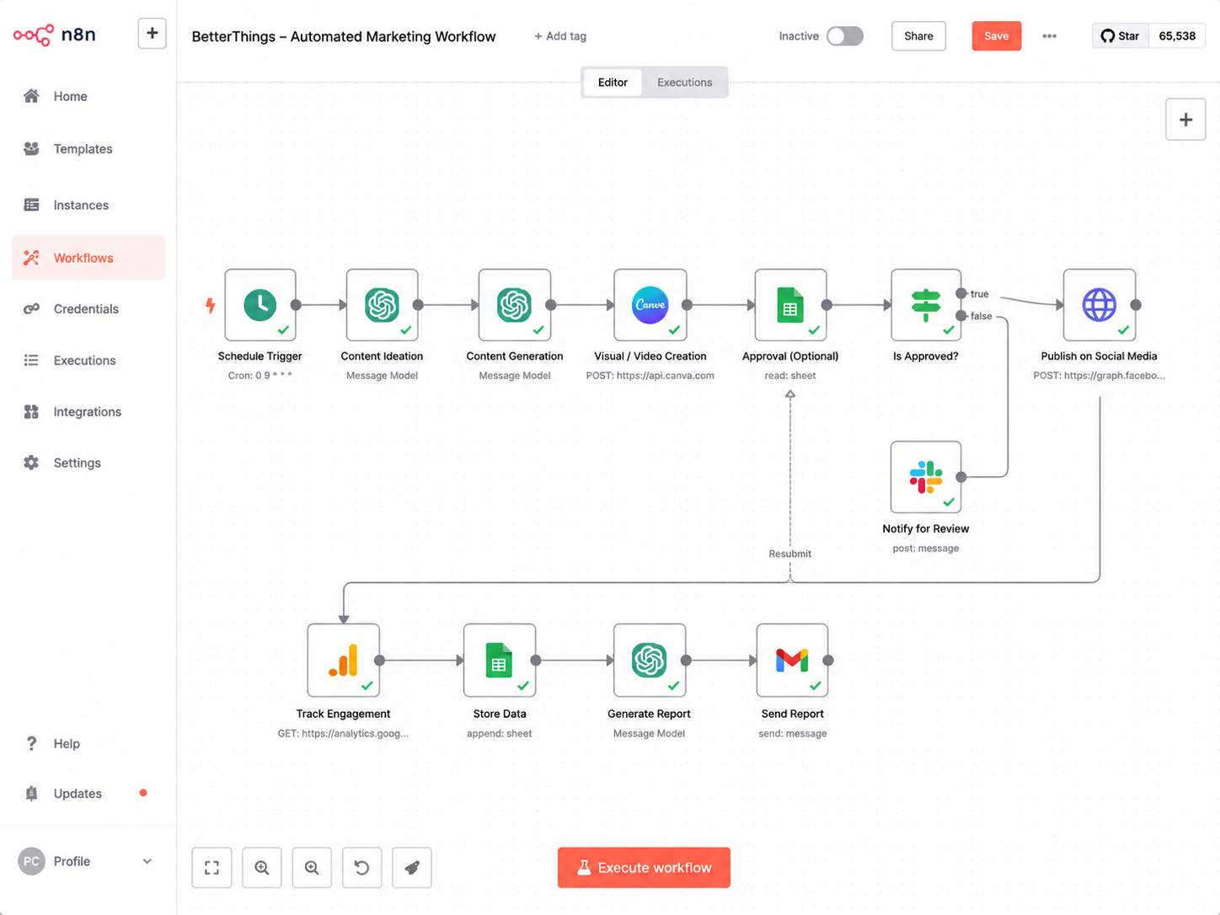Click the Save button

(x=996, y=36)
